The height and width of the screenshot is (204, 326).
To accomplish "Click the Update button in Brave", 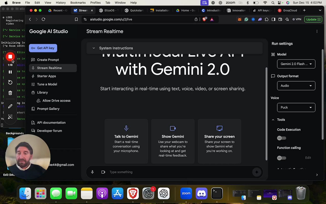I will pos(313,19).
